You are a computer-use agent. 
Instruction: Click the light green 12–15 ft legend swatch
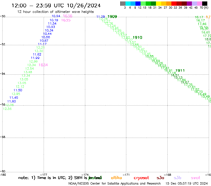143,3
